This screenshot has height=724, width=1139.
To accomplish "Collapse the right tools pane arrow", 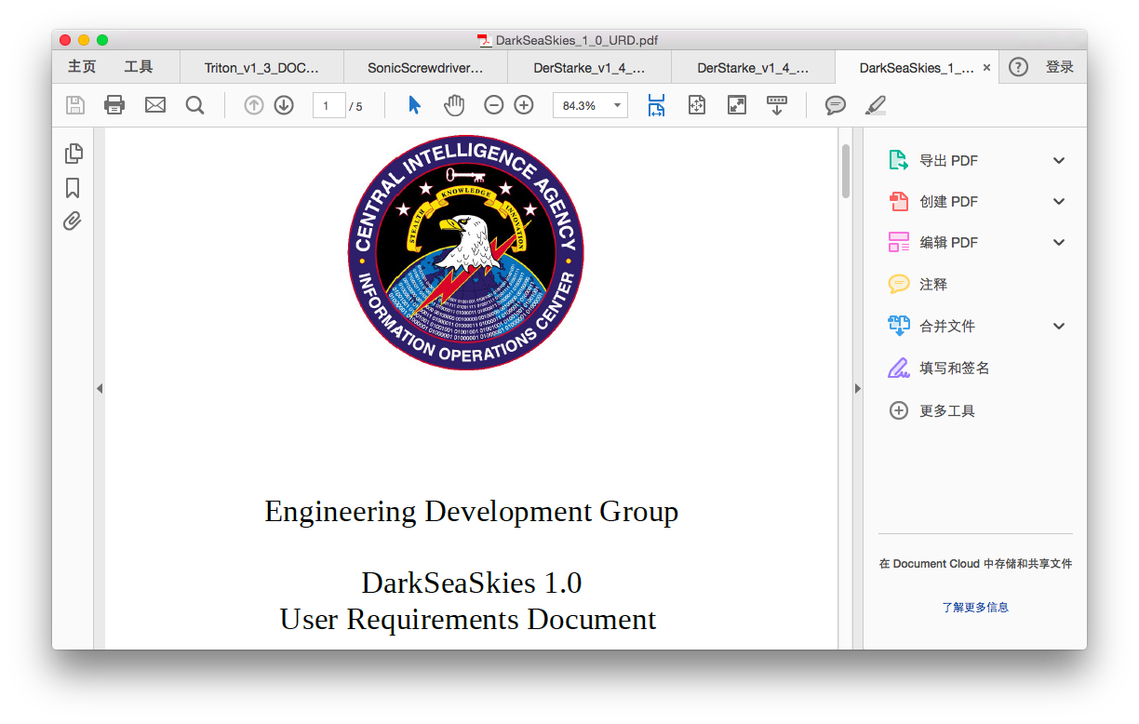I will tap(858, 388).
